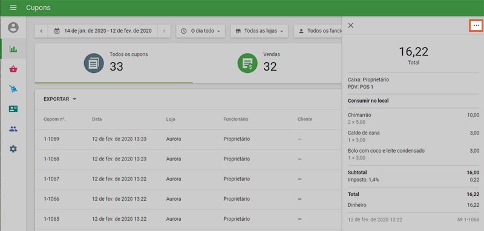The height and width of the screenshot is (231, 484).
Task: Open the three-dot receipt options menu
Action: click(476, 26)
